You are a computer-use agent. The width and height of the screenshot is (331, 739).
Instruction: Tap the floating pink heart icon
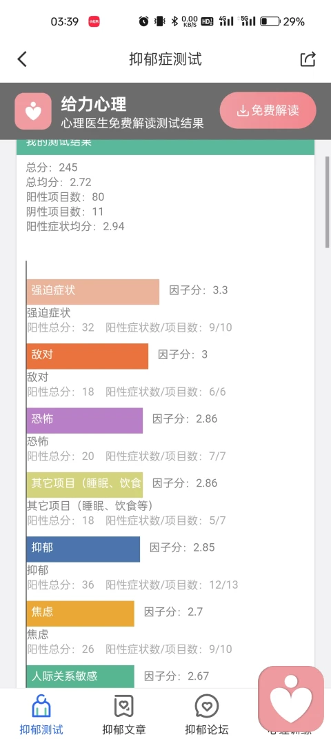(x=291, y=699)
